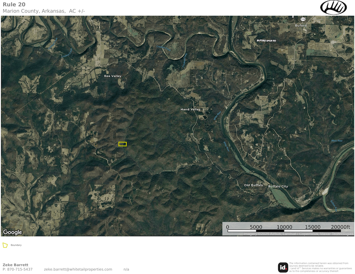Click the phone number 870-715-5437
The height and width of the screenshot is (274, 355).
click(20, 269)
